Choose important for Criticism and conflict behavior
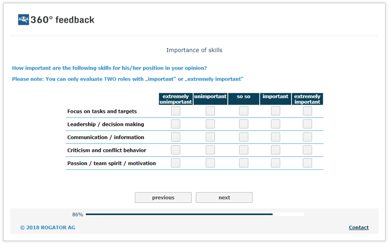The width and height of the screenshot is (389, 245). [x=275, y=150]
